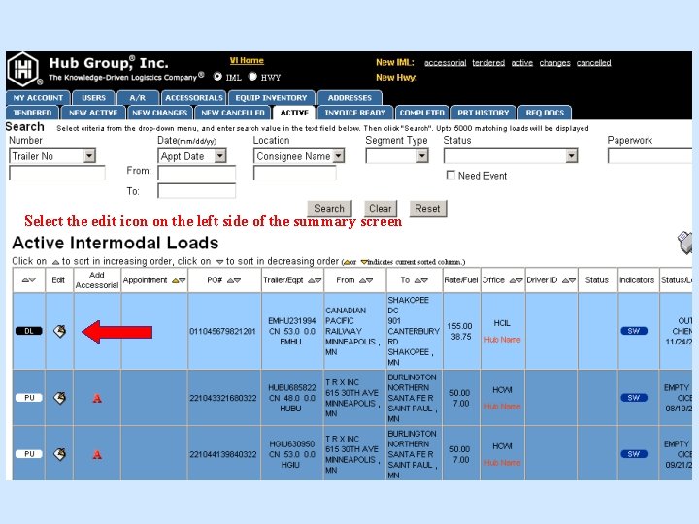Open edit icon for PO 221044139840322
The width and height of the screenshot is (699, 524).
pos(60,454)
